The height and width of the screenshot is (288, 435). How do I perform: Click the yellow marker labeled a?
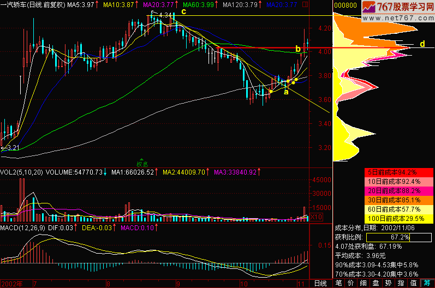pos(286,92)
